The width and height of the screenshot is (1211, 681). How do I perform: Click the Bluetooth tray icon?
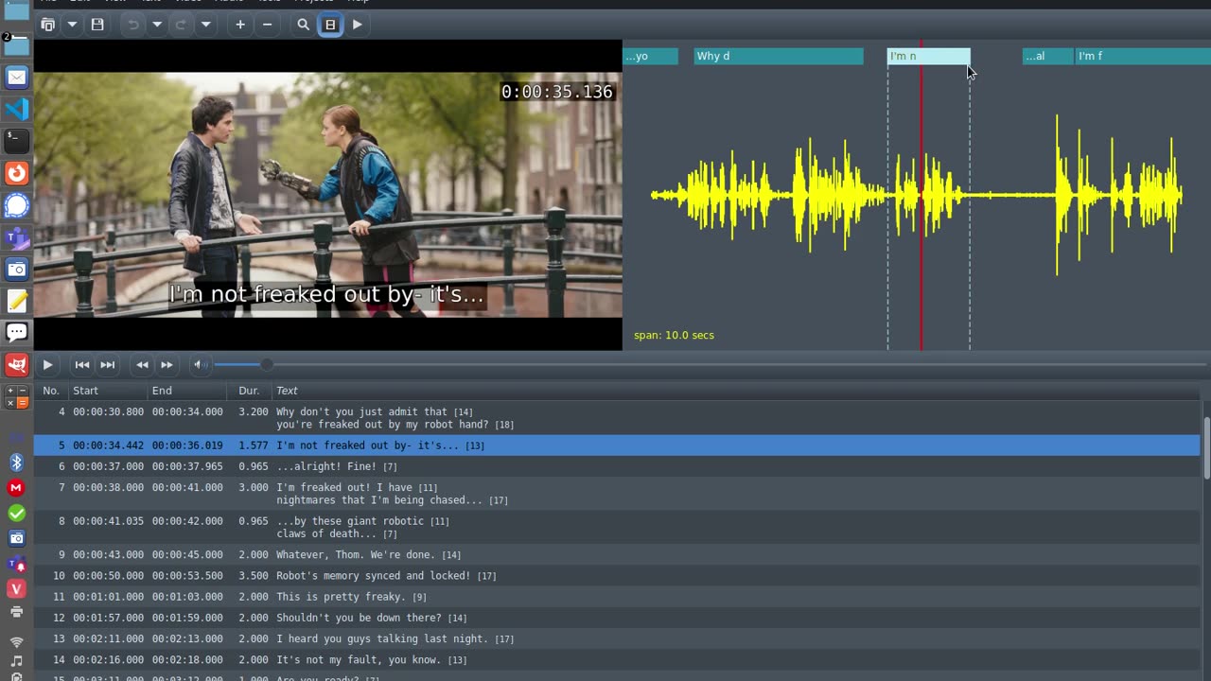click(16, 463)
